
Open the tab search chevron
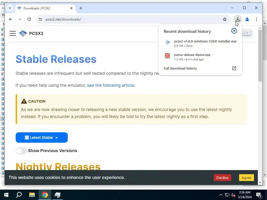click(x=10, y=8)
